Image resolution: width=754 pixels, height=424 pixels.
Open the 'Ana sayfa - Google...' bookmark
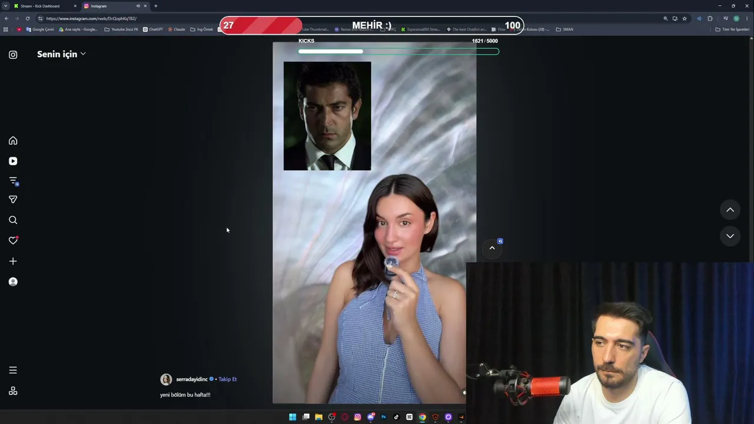[x=78, y=29]
